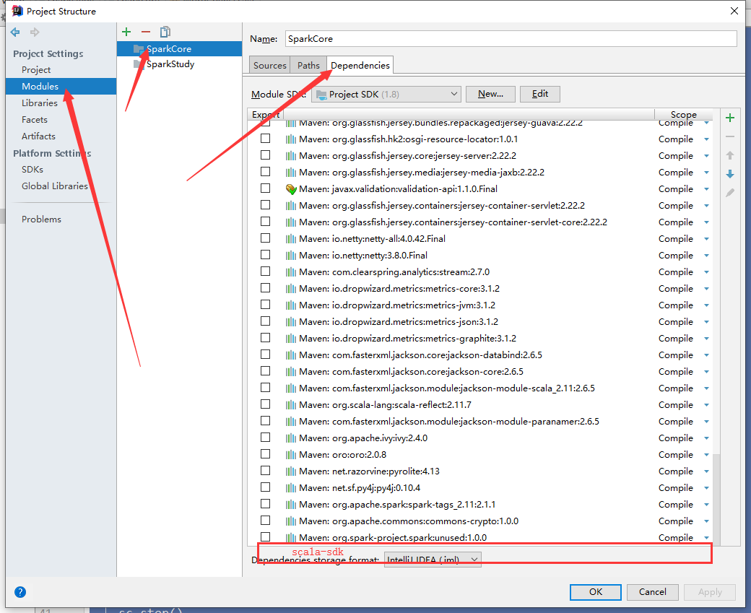Tick the export checkbox for io.netty:netty:3.8.0.Final
Image resolution: width=751 pixels, height=613 pixels.
pos(265,255)
